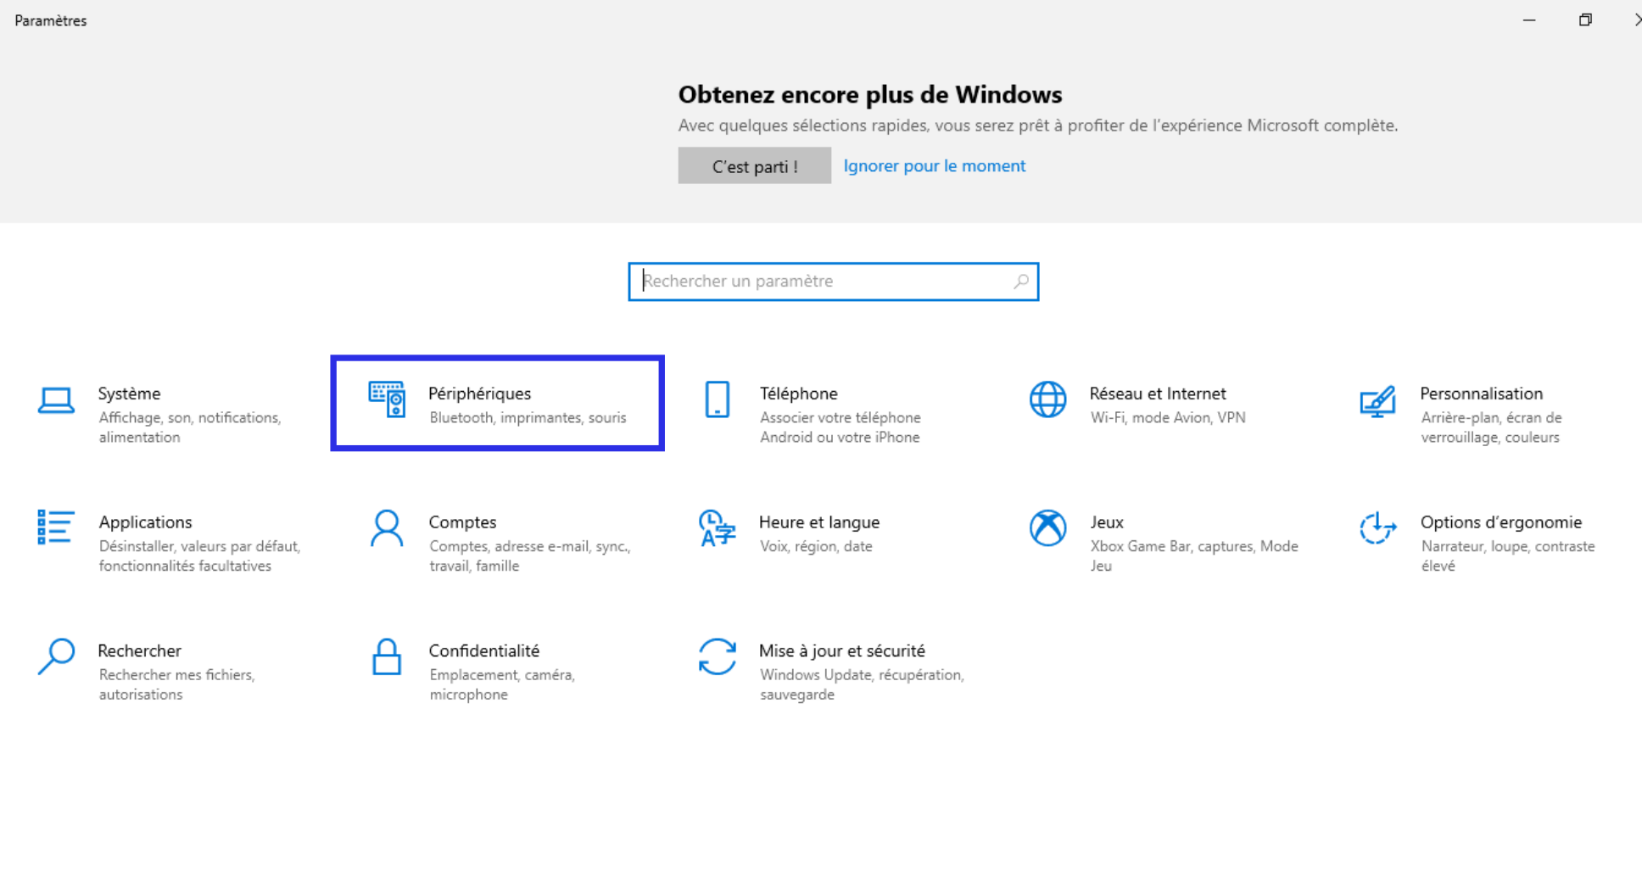The width and height of the screenshot is (1642, 882).
Task: Click the Personnalisation paintbrush icon
Action: (x=1377, y=401)
